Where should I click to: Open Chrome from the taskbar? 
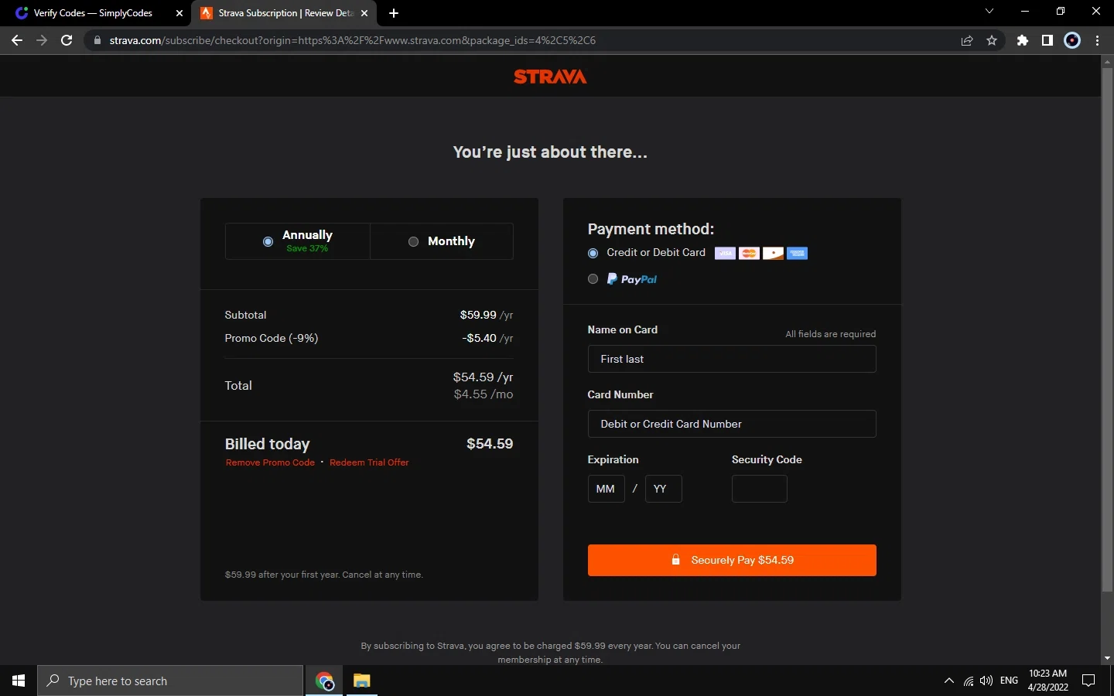point(324,681)
